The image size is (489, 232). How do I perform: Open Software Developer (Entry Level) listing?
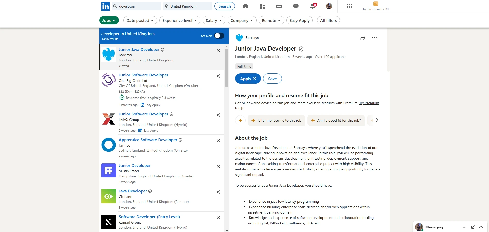click(x=149, y=217)
